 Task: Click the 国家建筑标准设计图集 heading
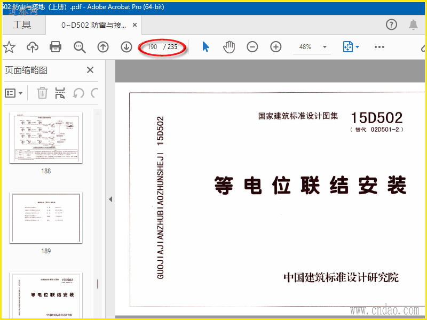pyautogui.click(x=298, y=116)
